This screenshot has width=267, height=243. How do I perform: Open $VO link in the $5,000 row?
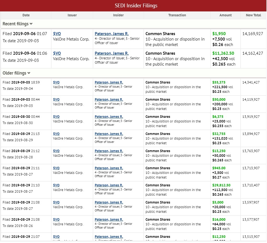click(56, 202)
